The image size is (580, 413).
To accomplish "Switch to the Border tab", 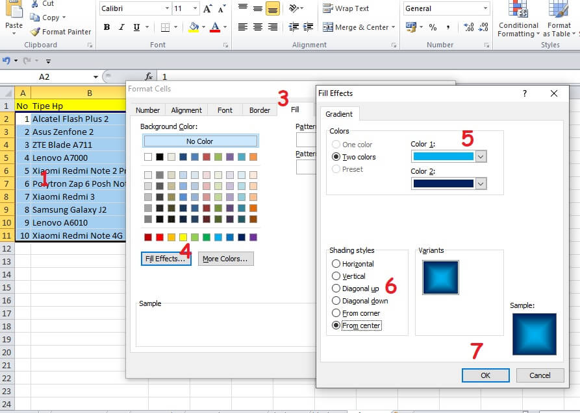I will click(x=260, y=110).
